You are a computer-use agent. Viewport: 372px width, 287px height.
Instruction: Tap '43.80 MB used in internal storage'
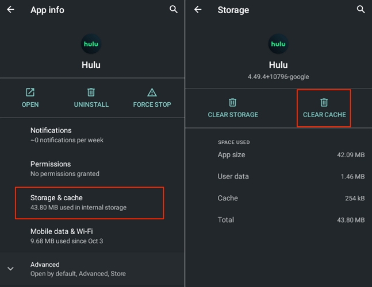78,207
